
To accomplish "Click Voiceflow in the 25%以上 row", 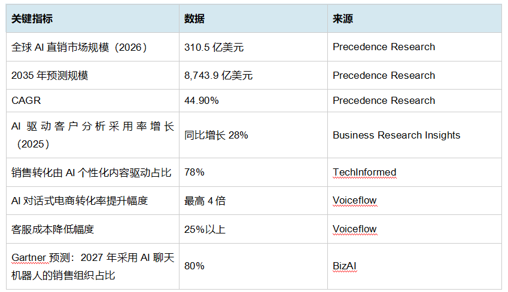I will coord(355,229).
